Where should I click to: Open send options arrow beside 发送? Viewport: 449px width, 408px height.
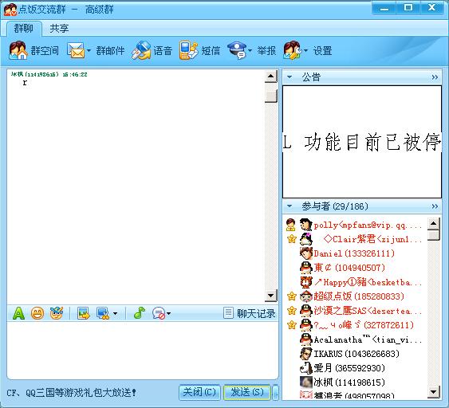(275, 392)
